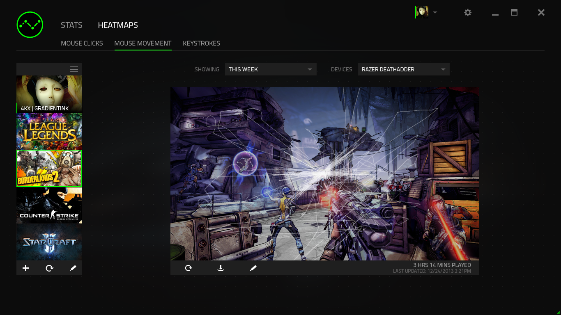The image size is (561, 315).
Task: Click the user profile avatar picture
Action: (423, 12)
